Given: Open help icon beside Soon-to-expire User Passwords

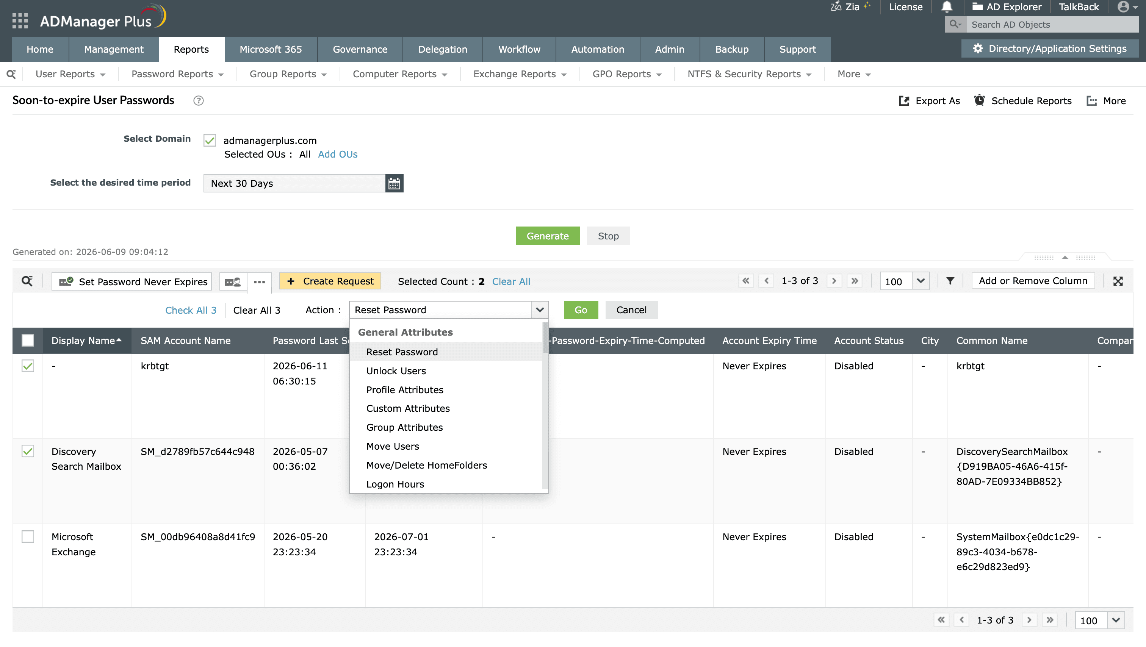Looking at the screenshot, I should [x=199, y=100].
